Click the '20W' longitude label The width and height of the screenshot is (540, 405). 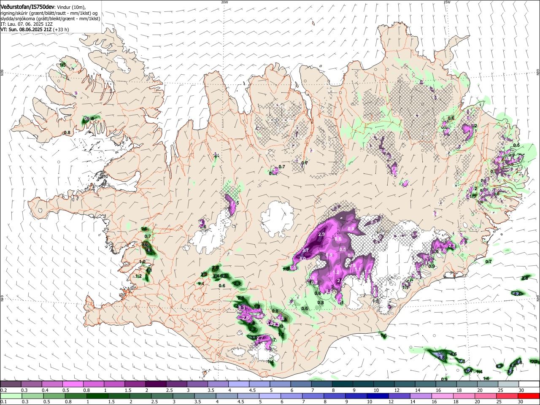click(x=224, y=2)
